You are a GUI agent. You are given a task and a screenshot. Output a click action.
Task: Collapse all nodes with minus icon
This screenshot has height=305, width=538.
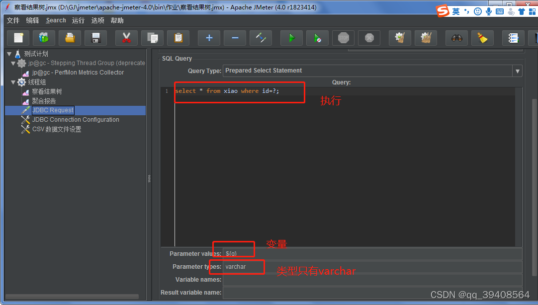(x=235, y=38)
